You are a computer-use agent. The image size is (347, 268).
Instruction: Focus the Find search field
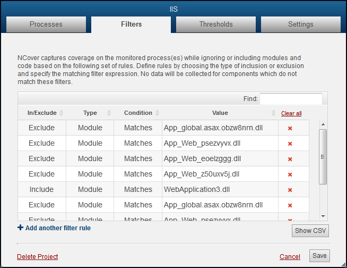tap(291, 99)
